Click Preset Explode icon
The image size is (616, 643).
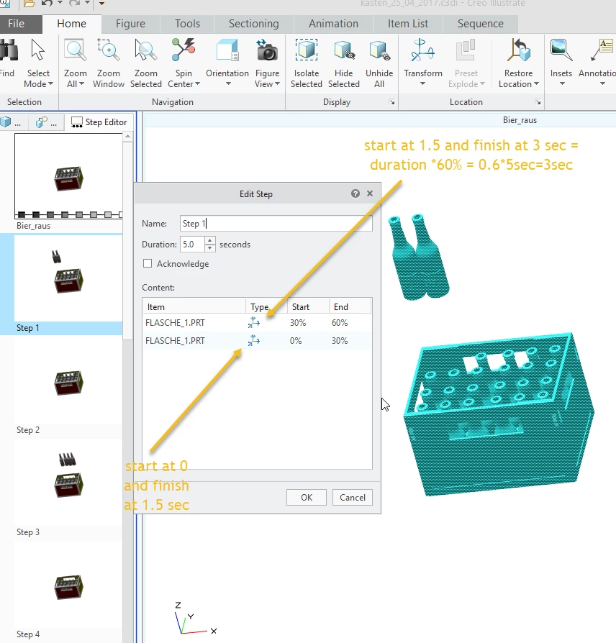coord(466,50)
